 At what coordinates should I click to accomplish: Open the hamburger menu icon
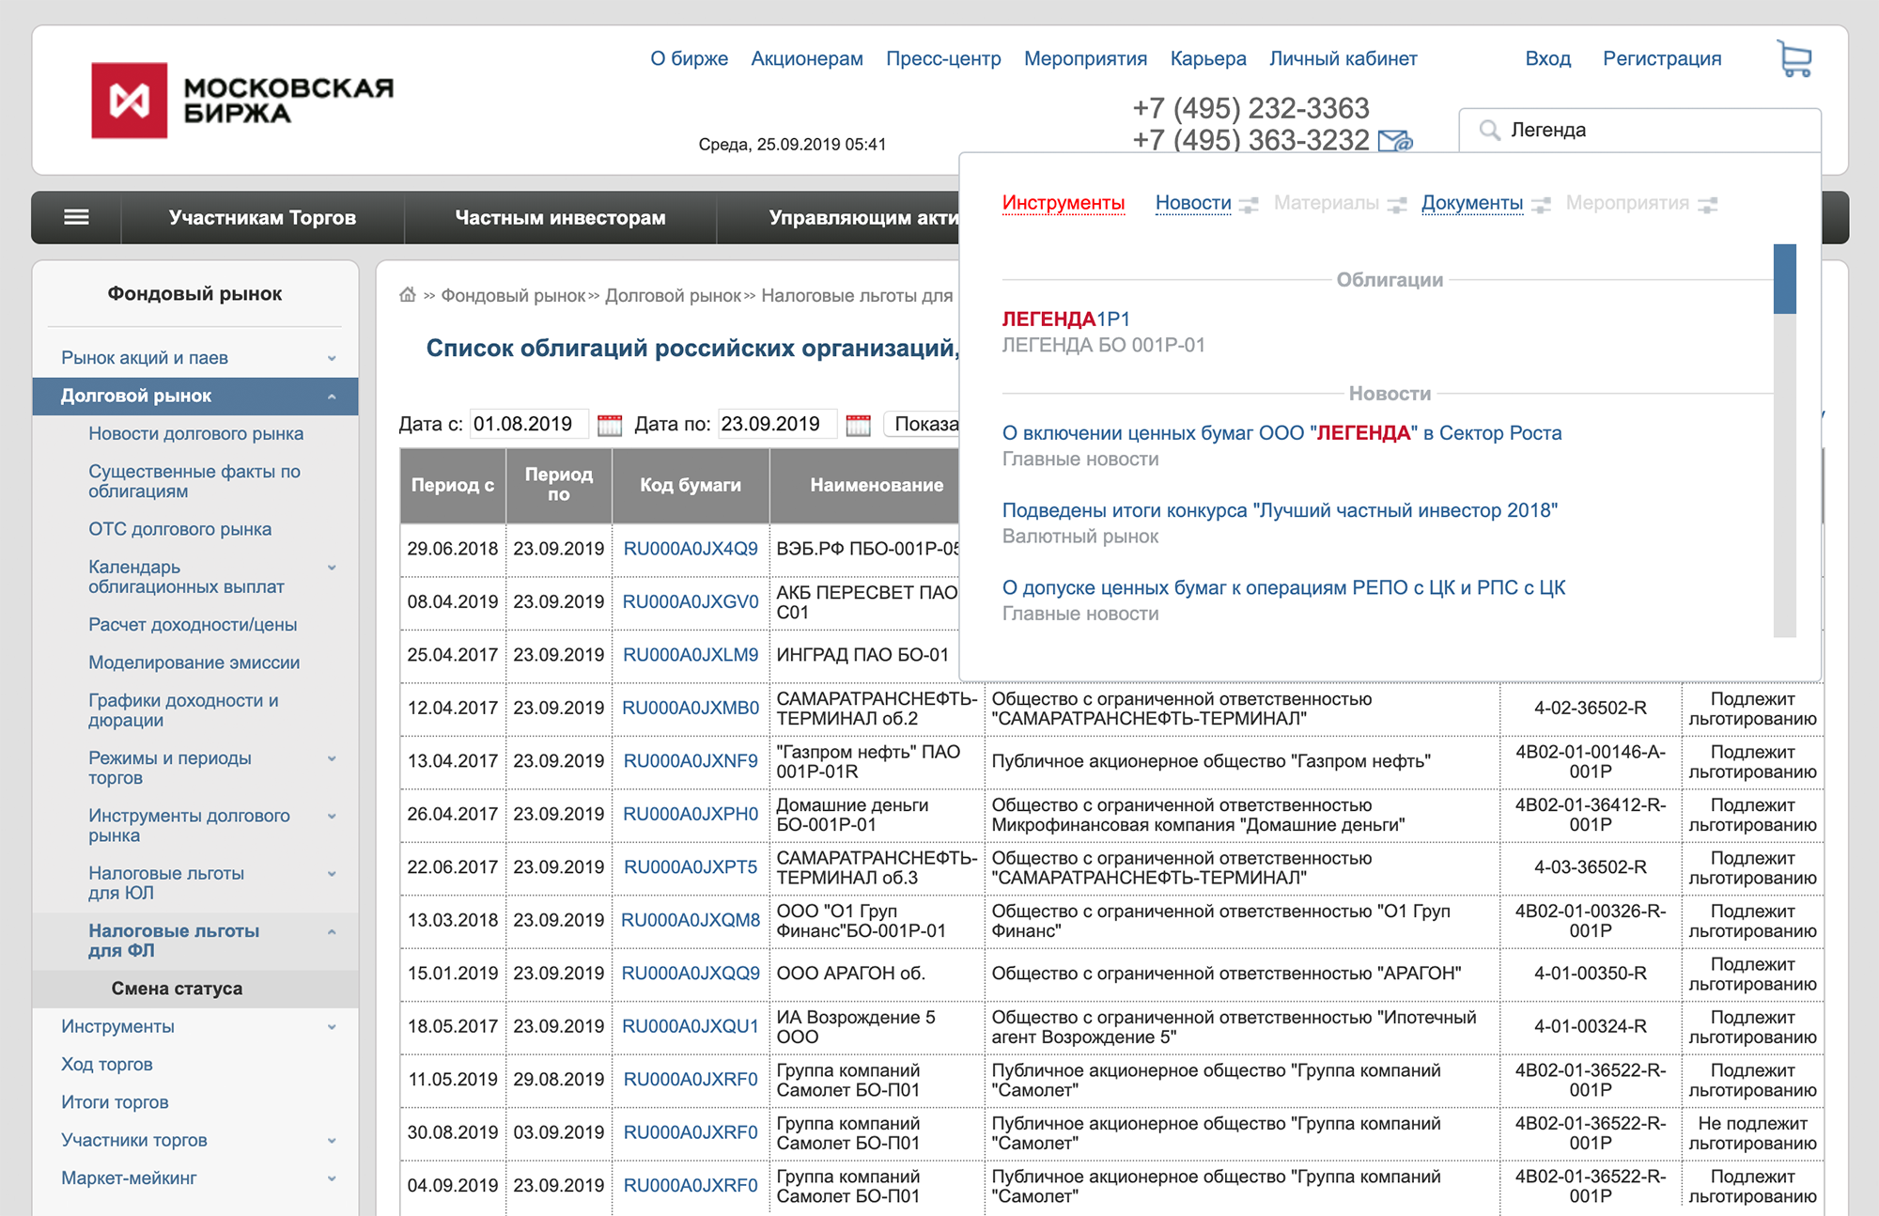point(76,217)
